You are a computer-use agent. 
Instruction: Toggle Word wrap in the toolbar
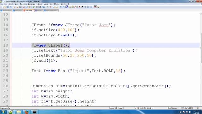[61, 7]
